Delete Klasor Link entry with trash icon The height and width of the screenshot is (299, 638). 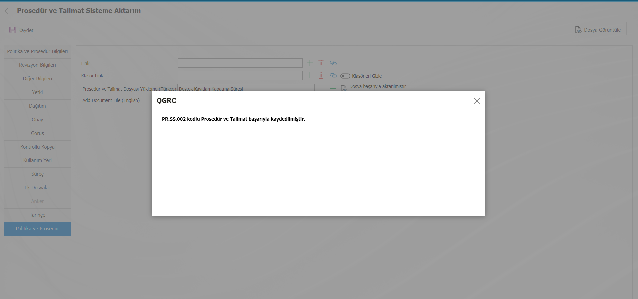(x=321, y=75)
